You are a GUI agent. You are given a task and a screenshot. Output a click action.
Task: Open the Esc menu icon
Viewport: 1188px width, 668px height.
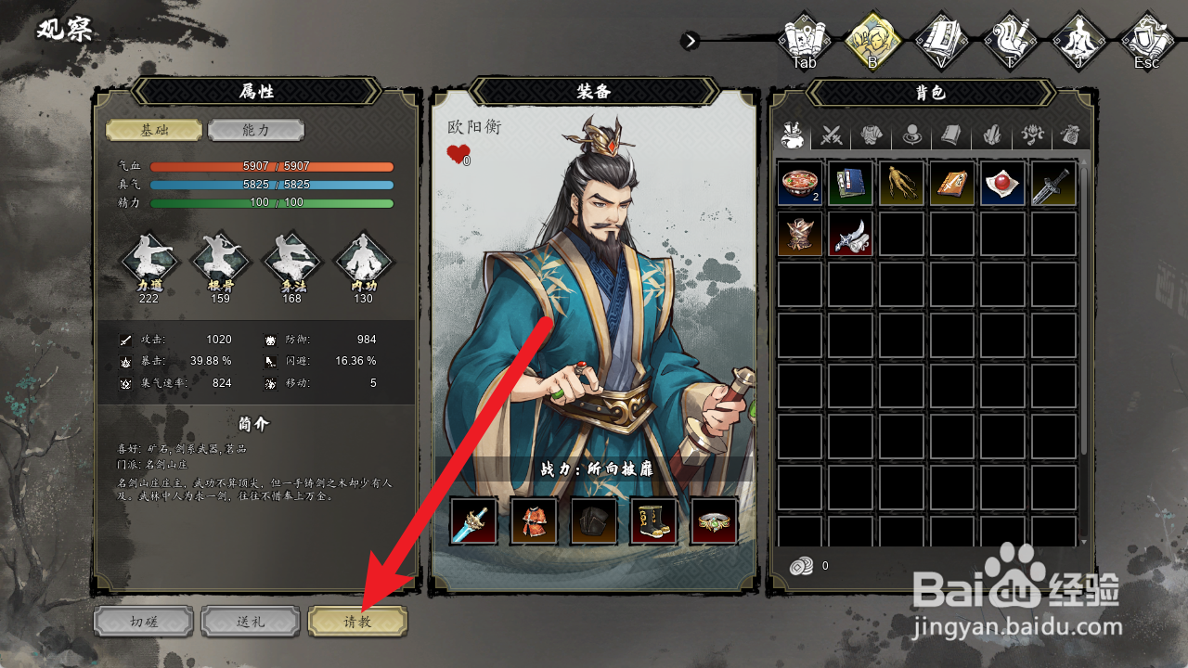click(1147, 41)
